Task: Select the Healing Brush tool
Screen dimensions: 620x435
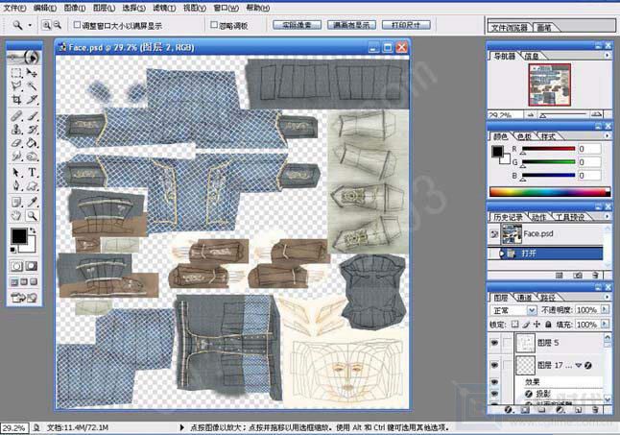Action: (x=16, y=116)
